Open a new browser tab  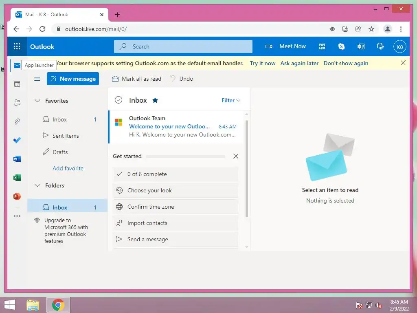(x=117, y=15)
